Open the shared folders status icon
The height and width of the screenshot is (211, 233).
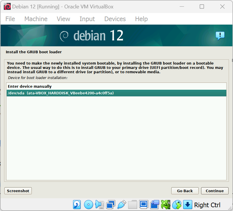[132, 205]
